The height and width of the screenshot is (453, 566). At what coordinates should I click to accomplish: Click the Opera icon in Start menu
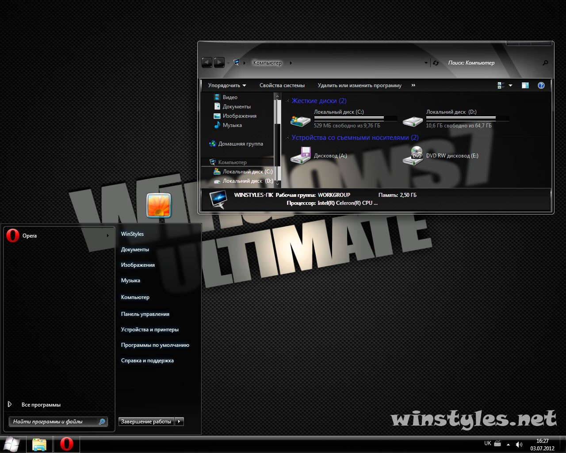tap(13, 236)
